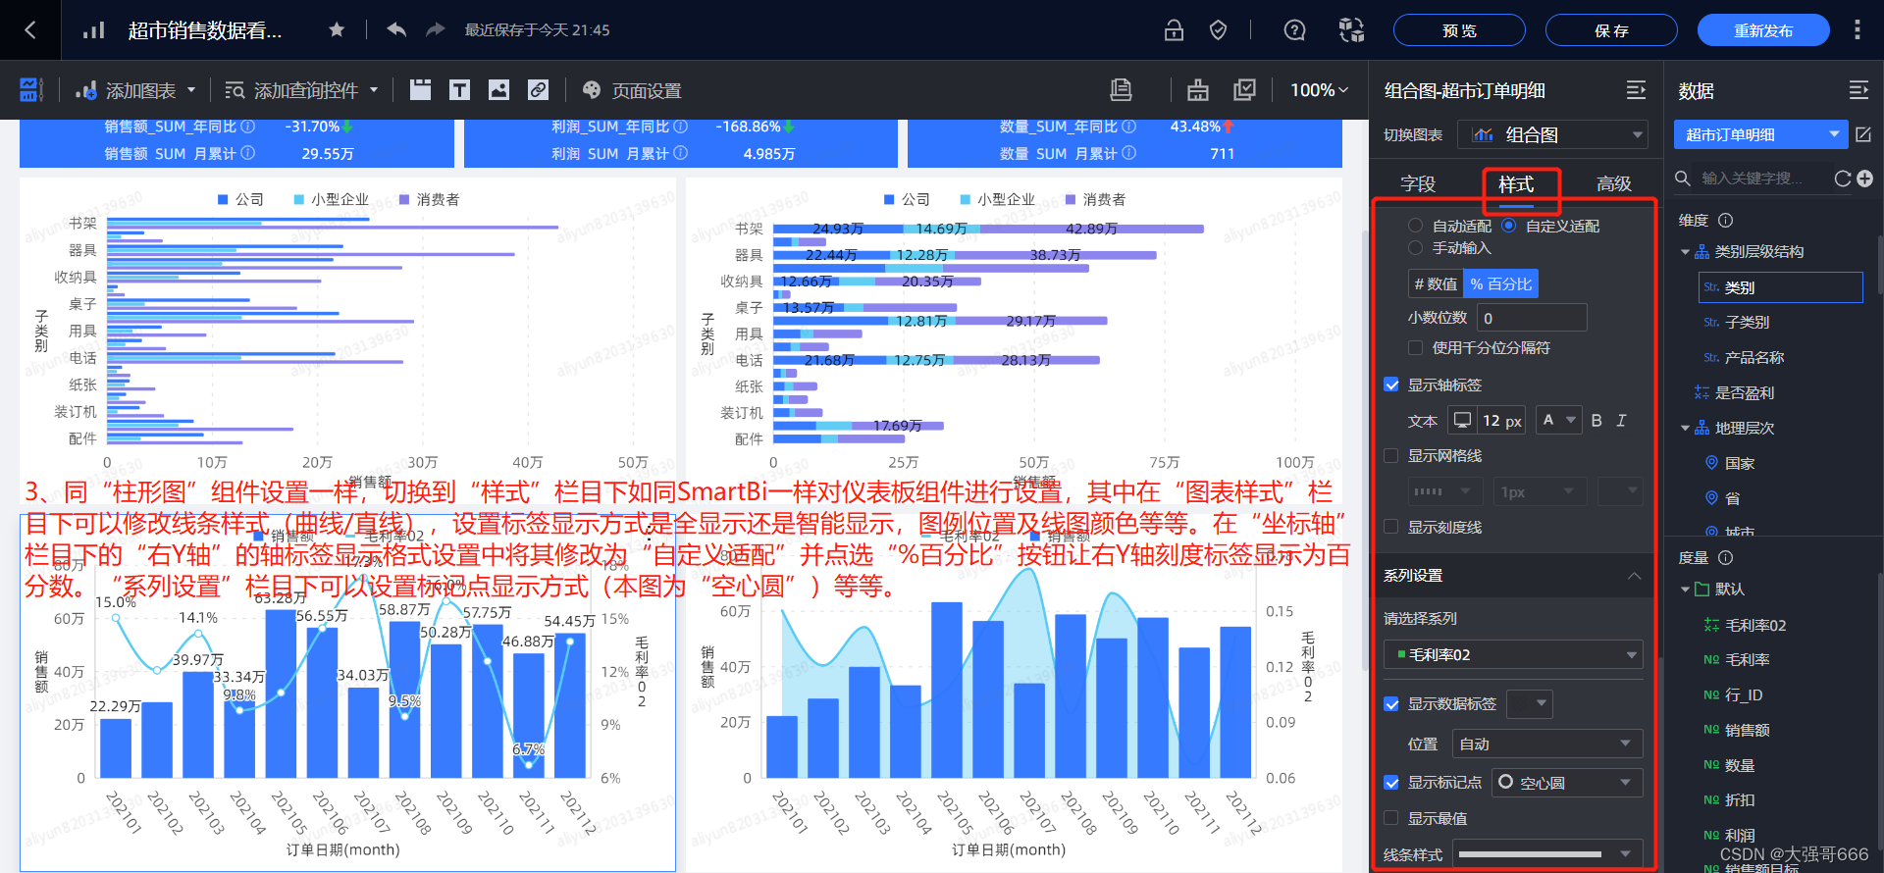Select the 自动适配 radio option
Image resolution: width=1884 pixels, height=873 pixels.
(1415, 226)
